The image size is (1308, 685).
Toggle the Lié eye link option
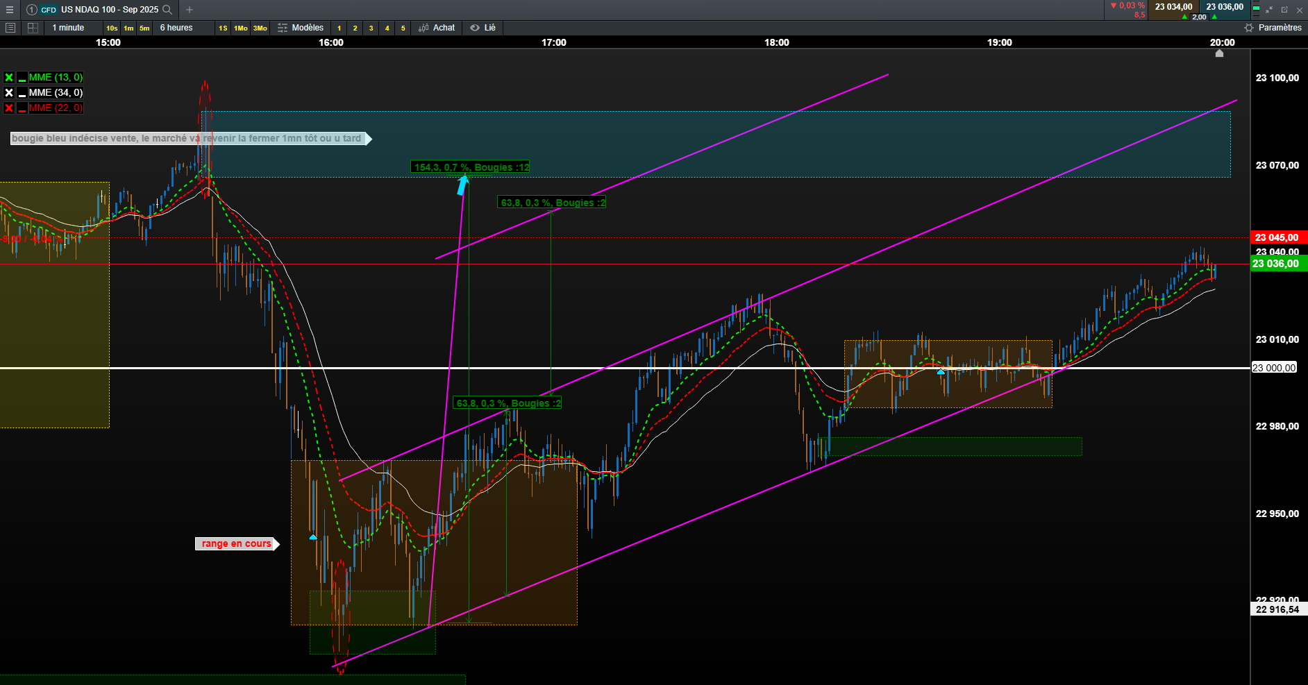[x=483, y=28]
